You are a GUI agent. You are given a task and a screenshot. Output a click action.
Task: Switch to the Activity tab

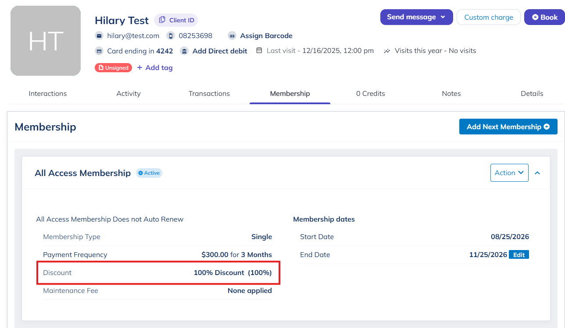point(129,93)
